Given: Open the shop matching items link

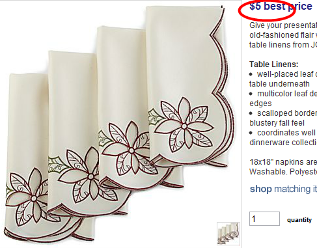Looking at the screenshot, I should 283,189.
